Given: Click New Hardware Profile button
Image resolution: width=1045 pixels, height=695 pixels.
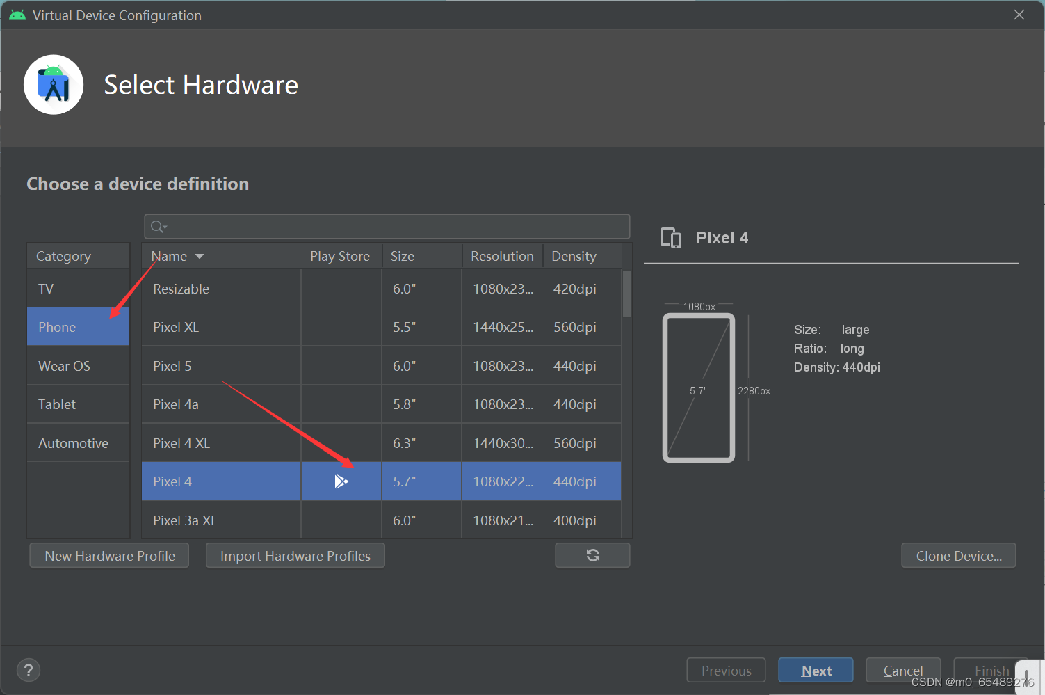Looking at the screenshot, I should pyautogui.click(x=109, y=556).
